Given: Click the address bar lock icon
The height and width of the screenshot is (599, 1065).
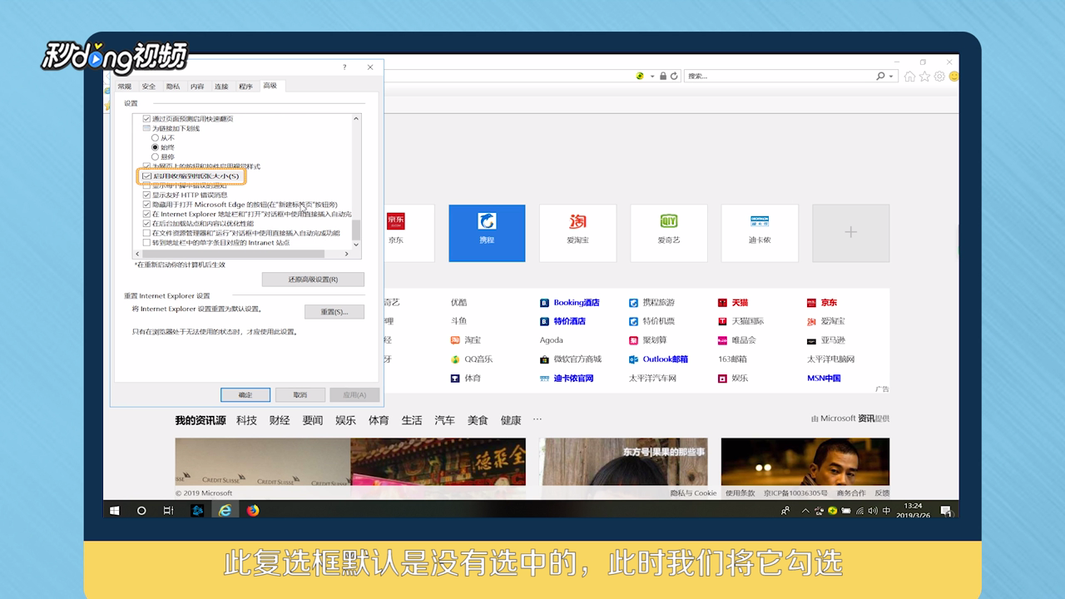Looking at the screenshot, I should 663,76.
